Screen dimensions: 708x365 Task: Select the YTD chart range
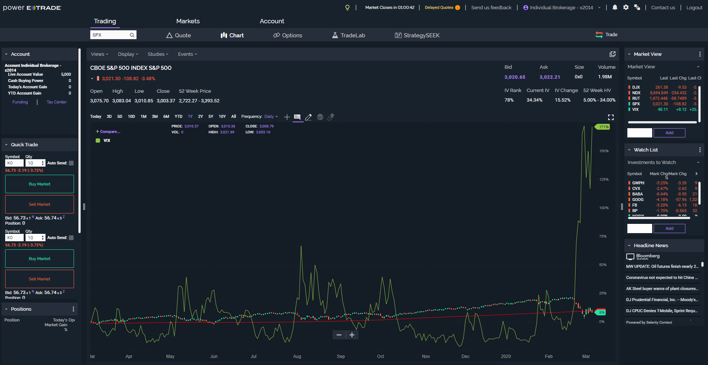pyautogui.click(x=178, y=117)
